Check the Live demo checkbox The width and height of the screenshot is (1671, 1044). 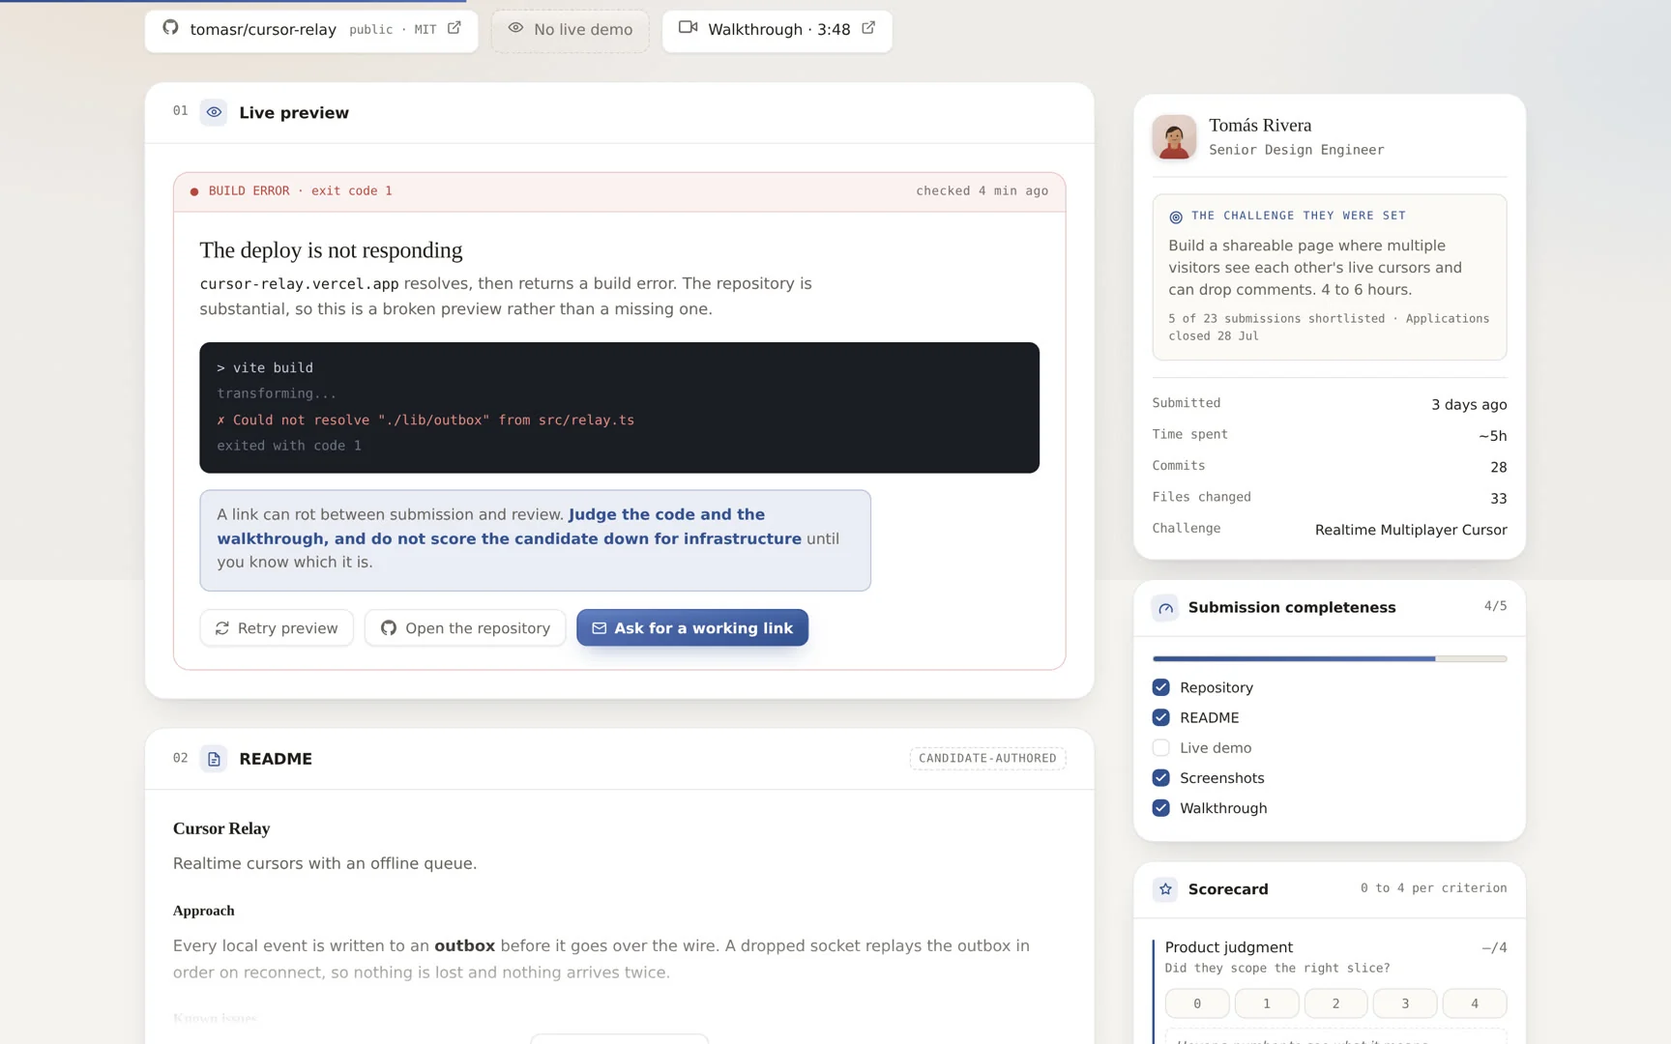click(1161, 747)
